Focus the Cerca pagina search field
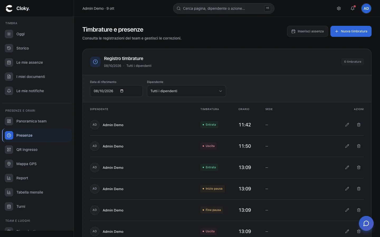Image resolution: width=380 pixels, height=237 pixels. [224, 8]
